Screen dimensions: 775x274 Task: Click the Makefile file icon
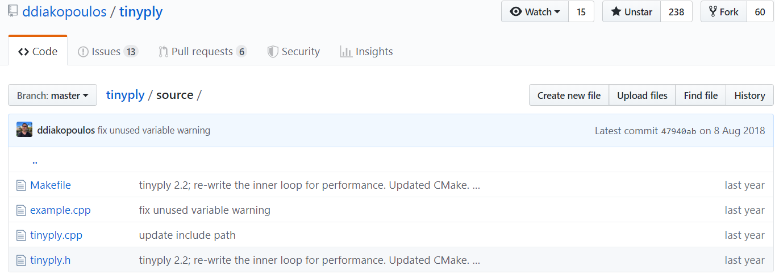21,185
